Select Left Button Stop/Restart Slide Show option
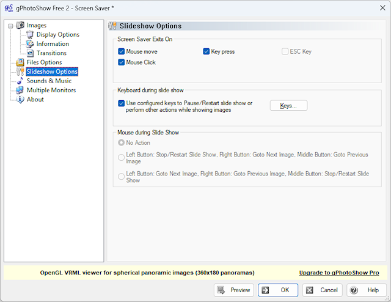Viewport: 391px width, 302px height. (x=121, y=158)
